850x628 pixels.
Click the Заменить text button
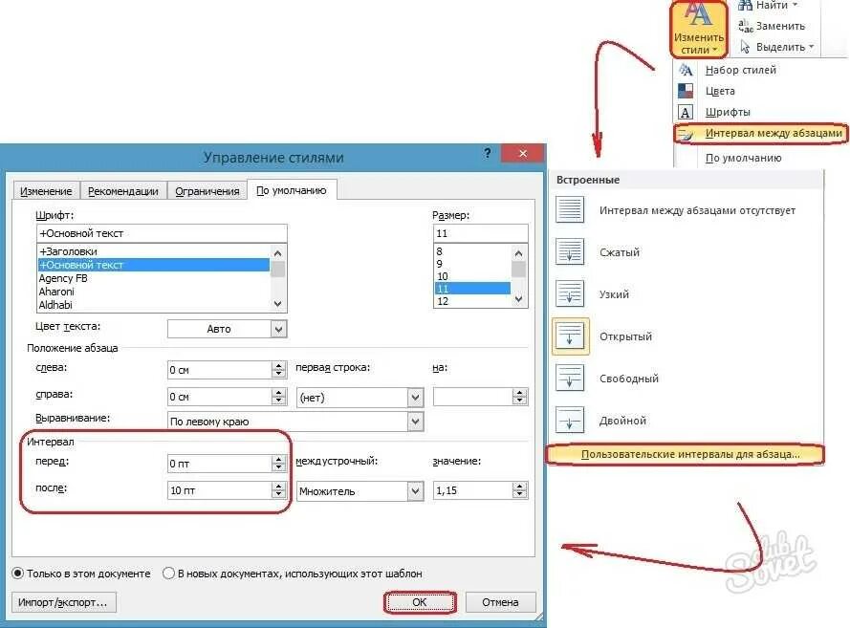pyautogui.click(x=780, y=26)
